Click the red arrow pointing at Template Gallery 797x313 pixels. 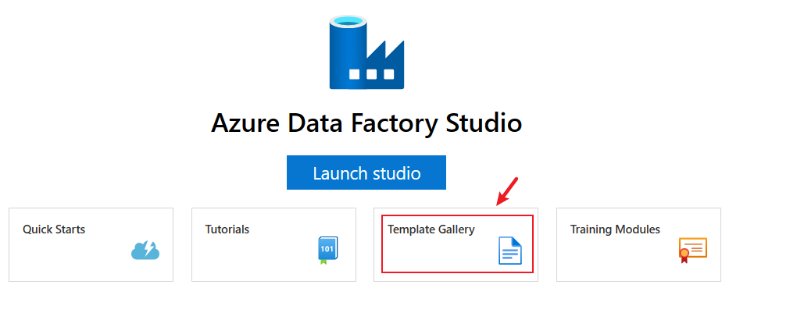click(507, 191)
